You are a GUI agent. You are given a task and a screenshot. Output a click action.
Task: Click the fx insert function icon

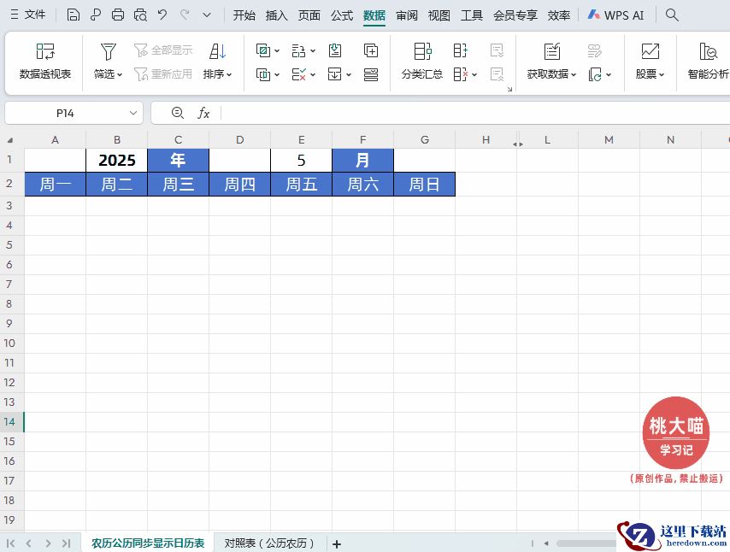(203, 113)
